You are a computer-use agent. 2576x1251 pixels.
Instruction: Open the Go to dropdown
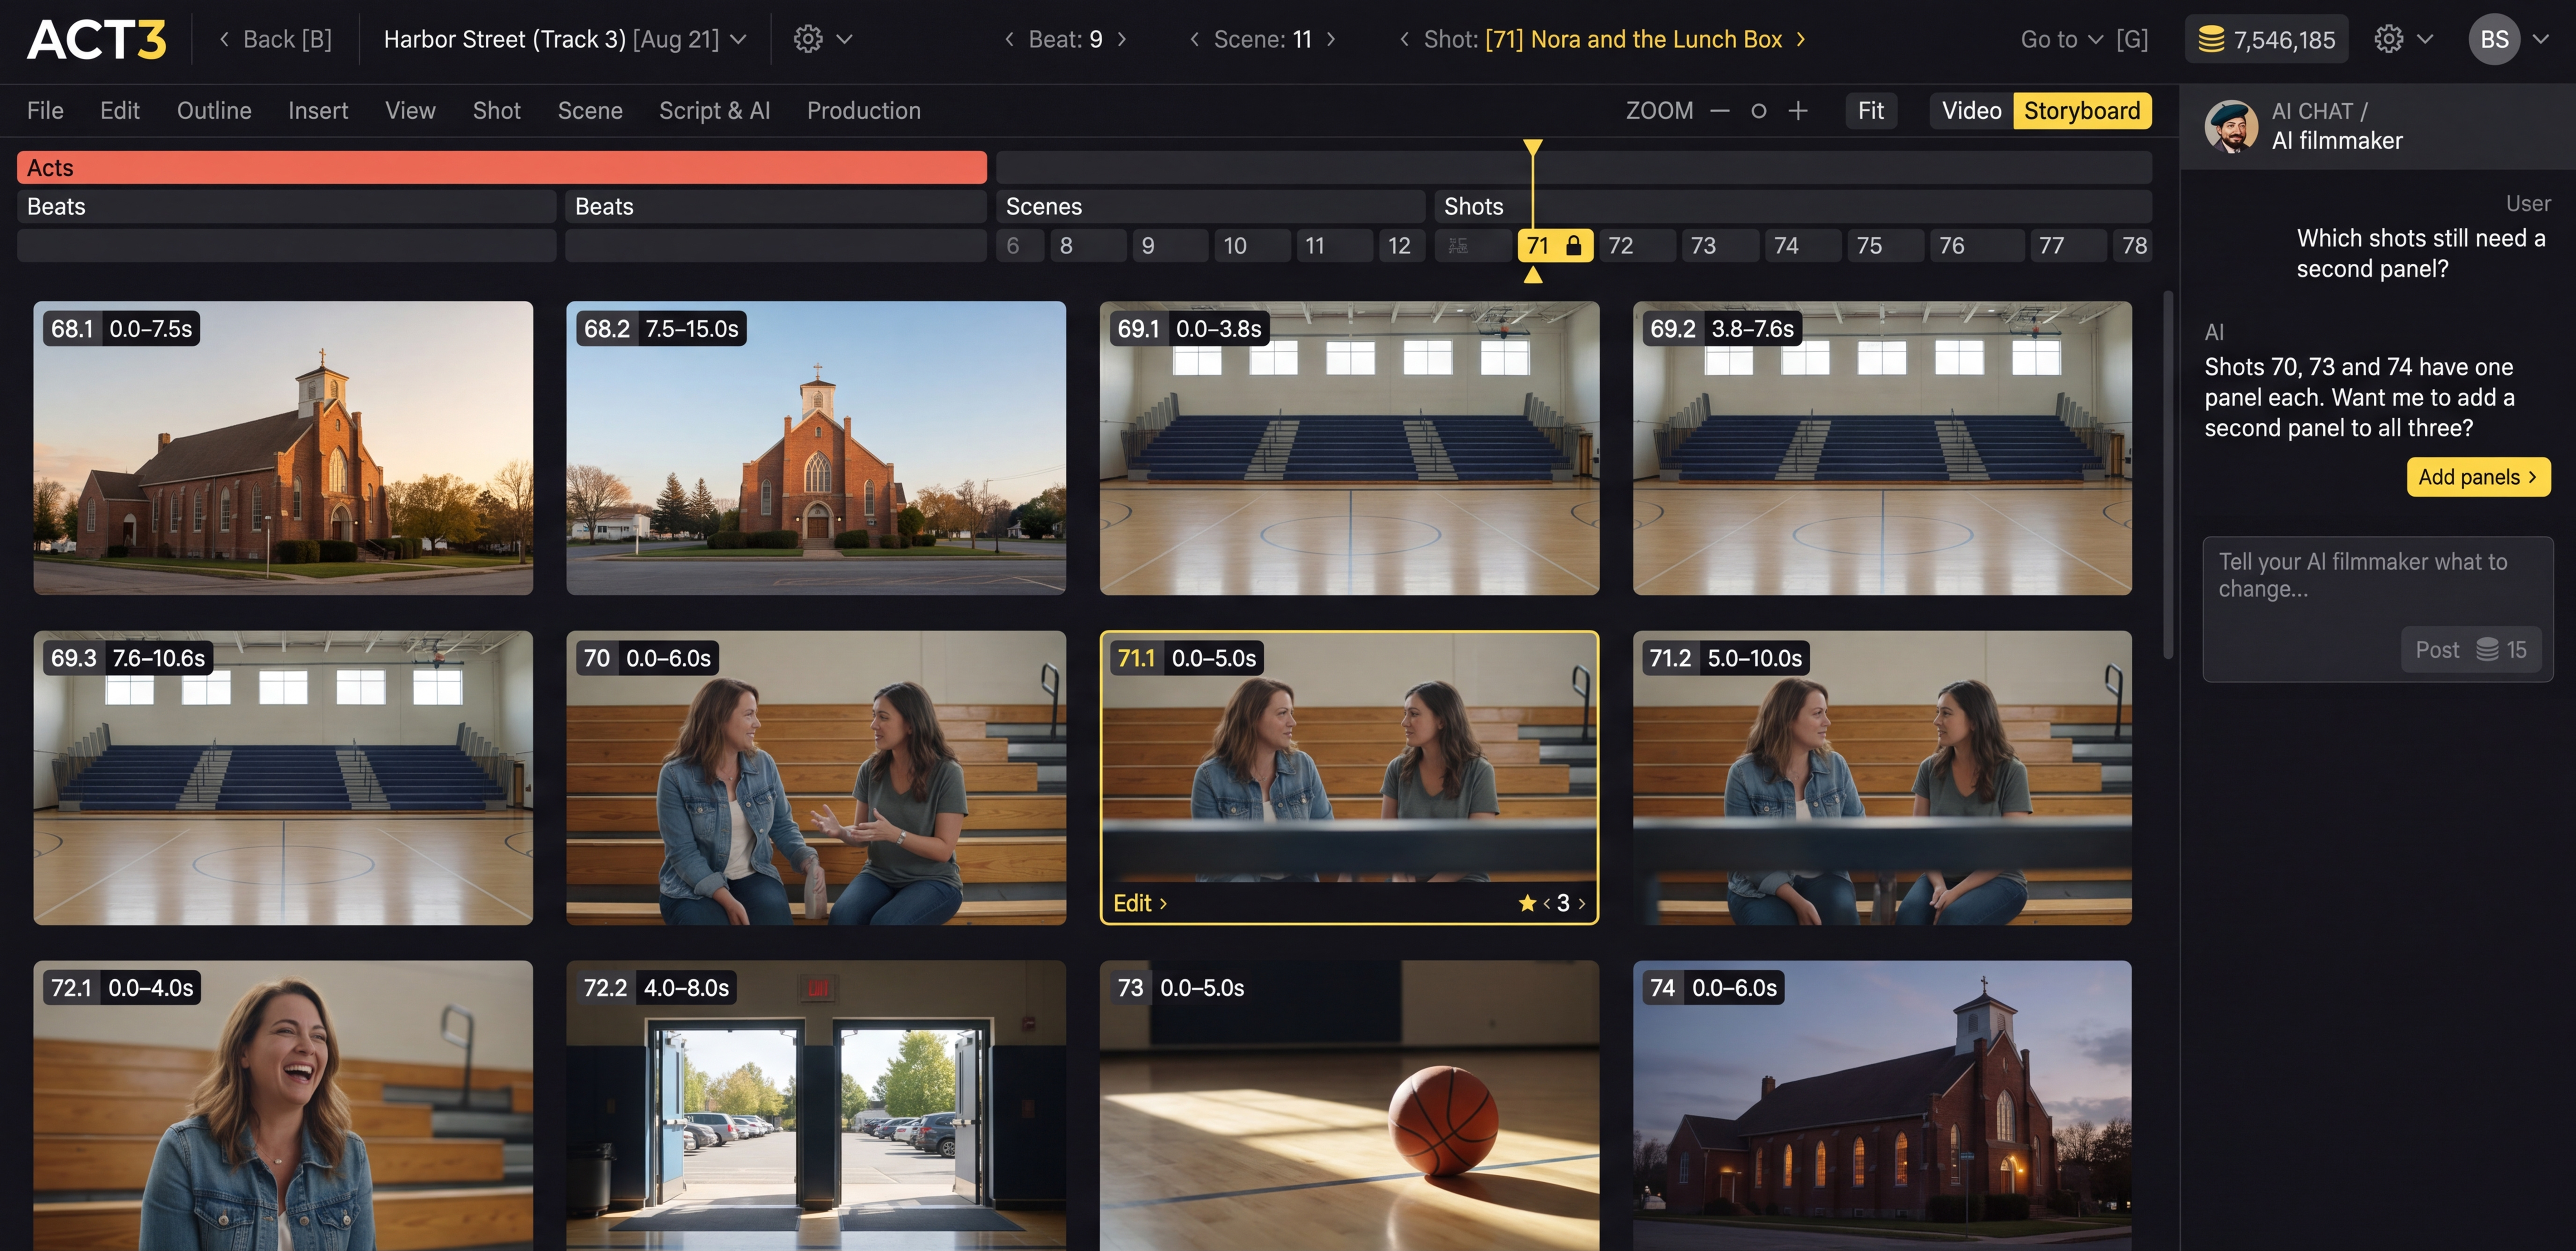2062,39
